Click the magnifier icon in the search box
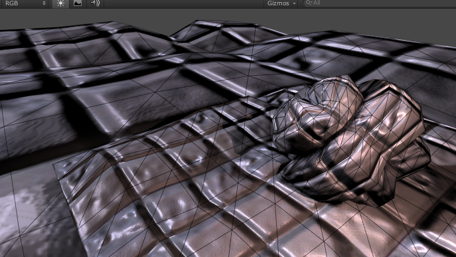The width and height of the screenshot is (456, 257). click(x=309, y=3)
